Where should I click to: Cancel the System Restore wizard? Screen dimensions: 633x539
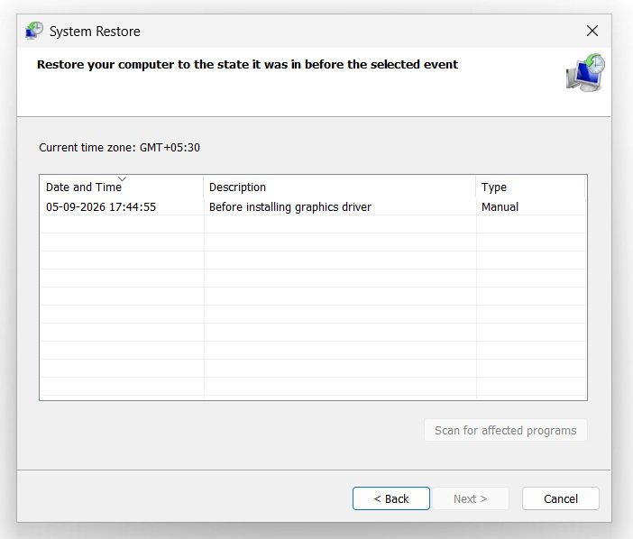[x=561, y=498]
